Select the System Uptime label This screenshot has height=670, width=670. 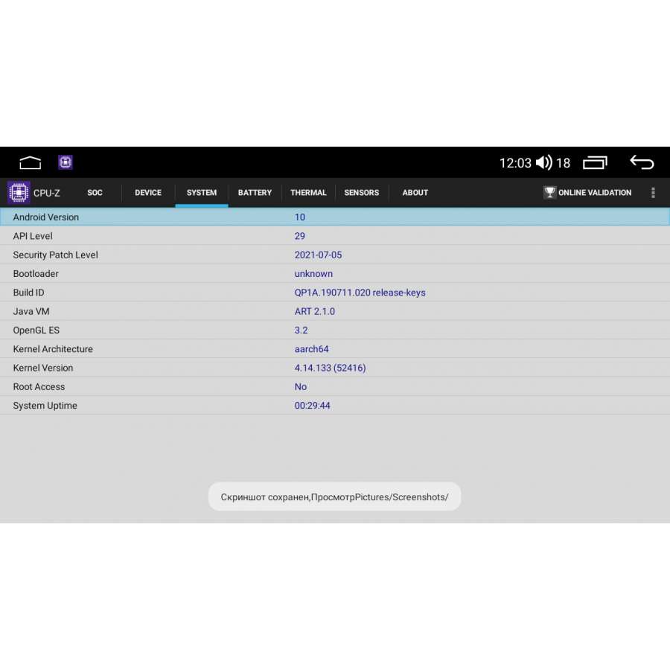pyautogui.click(x=45, y=406)
